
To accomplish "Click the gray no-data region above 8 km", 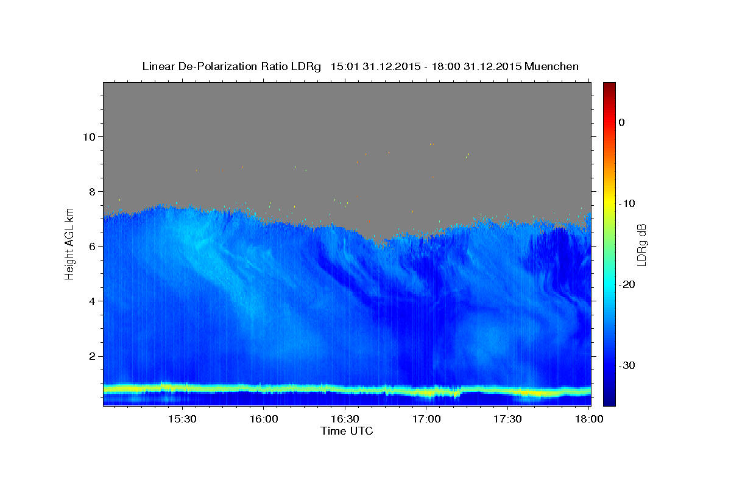I will 347,137.
